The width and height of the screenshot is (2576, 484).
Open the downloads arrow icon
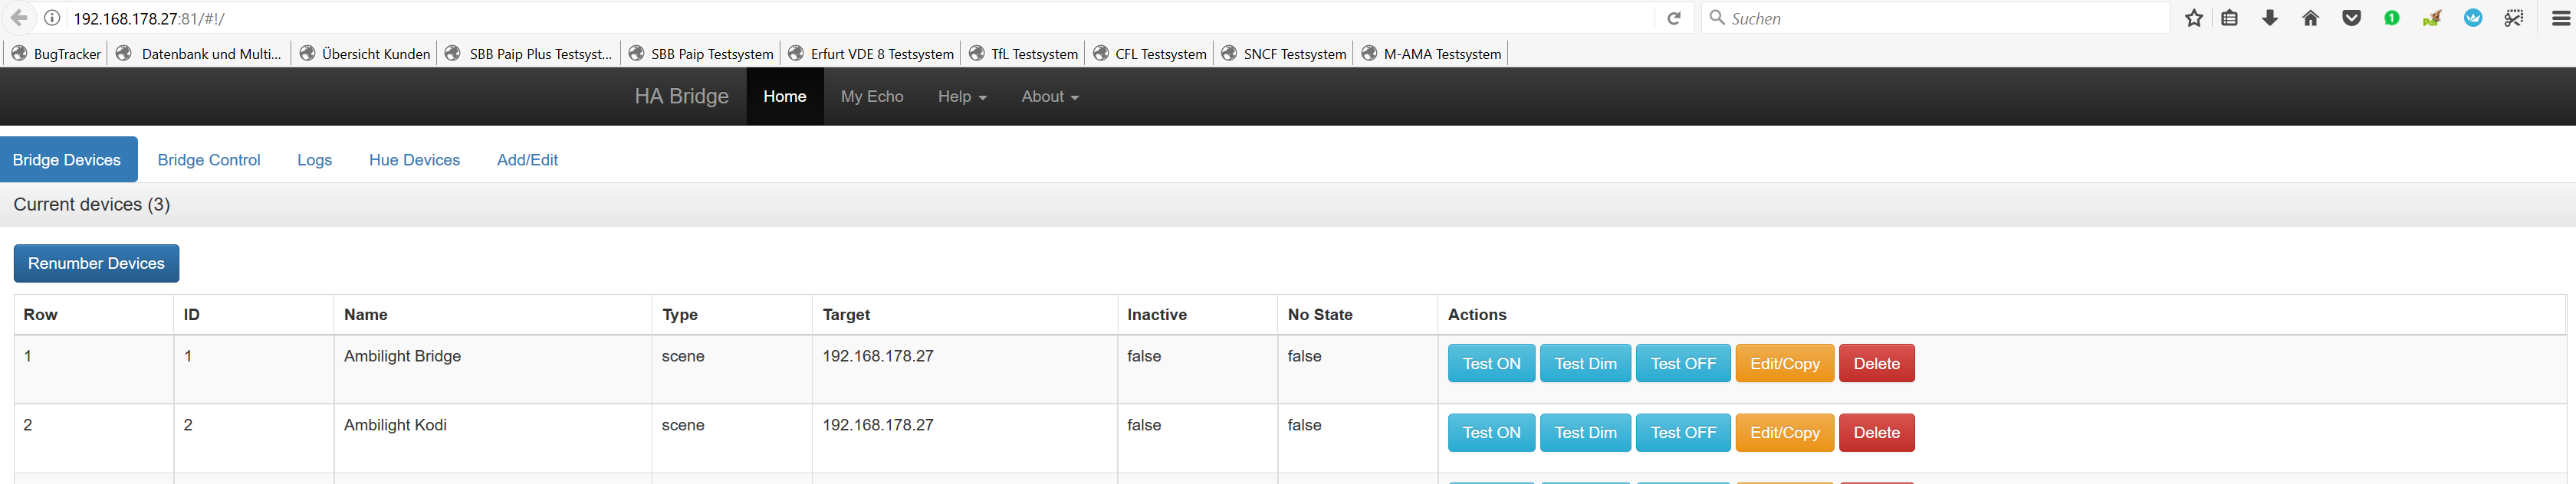click(x=2270, y=18)
